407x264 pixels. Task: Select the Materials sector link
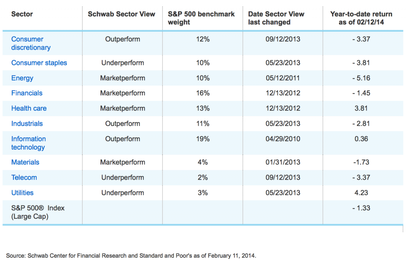(x=25, y=162)
